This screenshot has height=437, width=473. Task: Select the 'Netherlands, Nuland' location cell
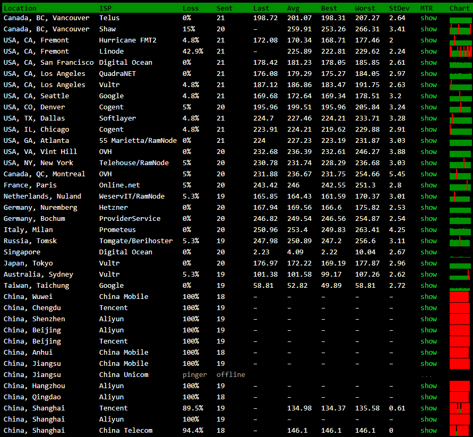pos(42,196)
